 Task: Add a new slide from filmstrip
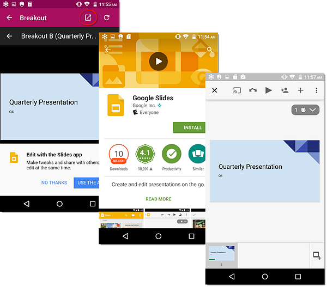[317, 255]
